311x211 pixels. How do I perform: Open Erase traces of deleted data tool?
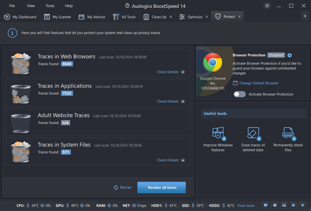pyautogui.click(x=253, y=140)
